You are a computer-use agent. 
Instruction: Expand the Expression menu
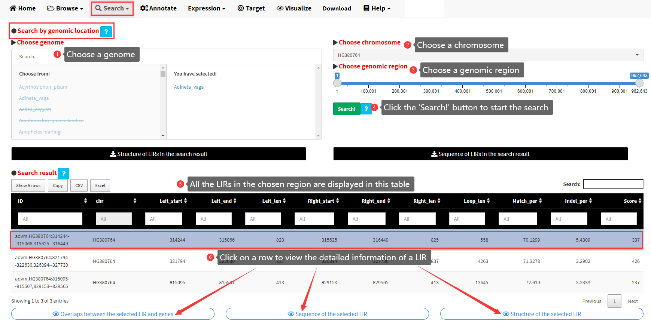click(206, 8)
